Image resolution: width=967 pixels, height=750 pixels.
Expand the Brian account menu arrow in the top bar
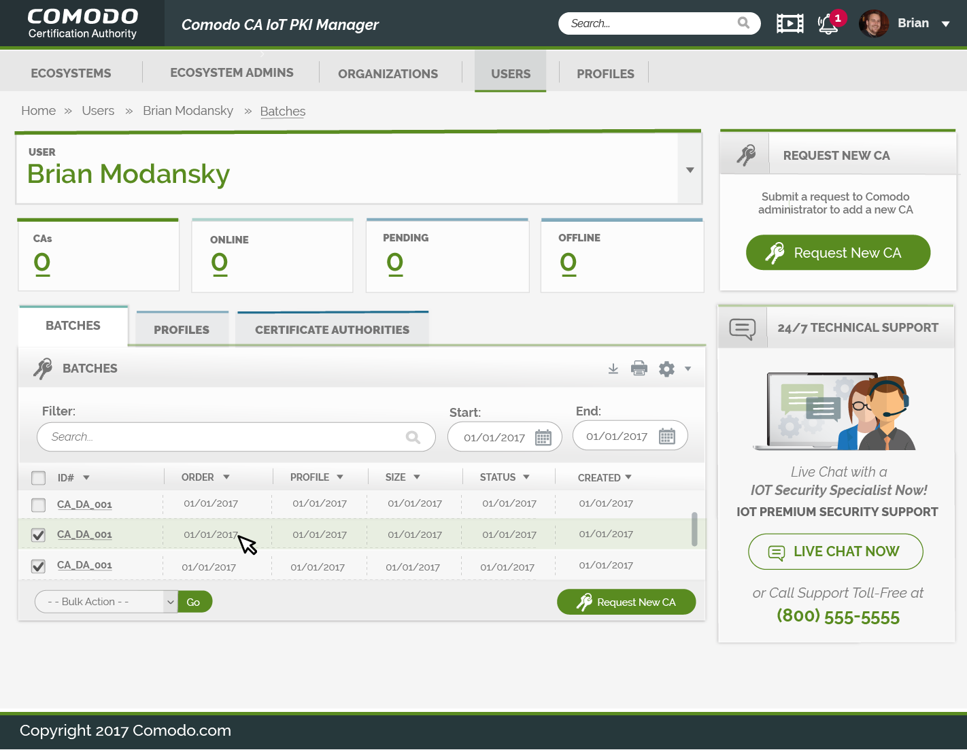click(x=945, y=24)
